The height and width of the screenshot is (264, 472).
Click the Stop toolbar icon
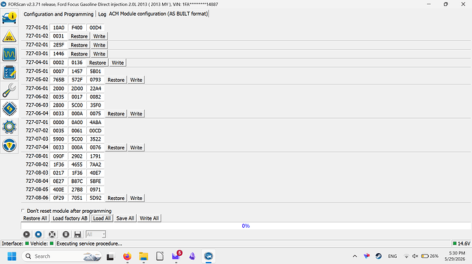tap(38, 234)
